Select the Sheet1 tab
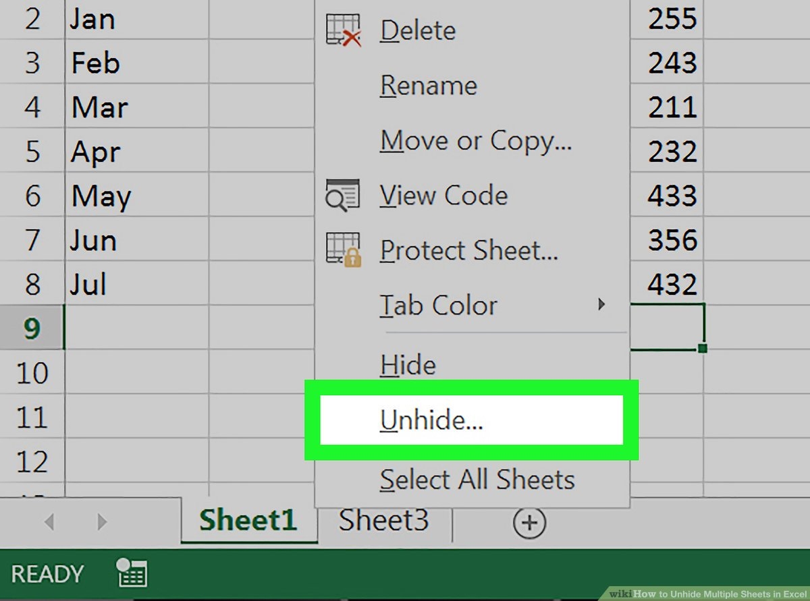The height and width of the screenshot is (601, 810). tap(248, 519)
